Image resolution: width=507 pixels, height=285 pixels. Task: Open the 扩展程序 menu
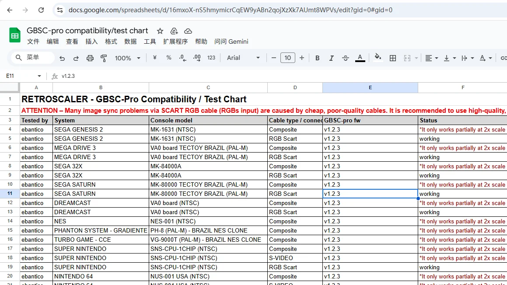click(175, 42)
